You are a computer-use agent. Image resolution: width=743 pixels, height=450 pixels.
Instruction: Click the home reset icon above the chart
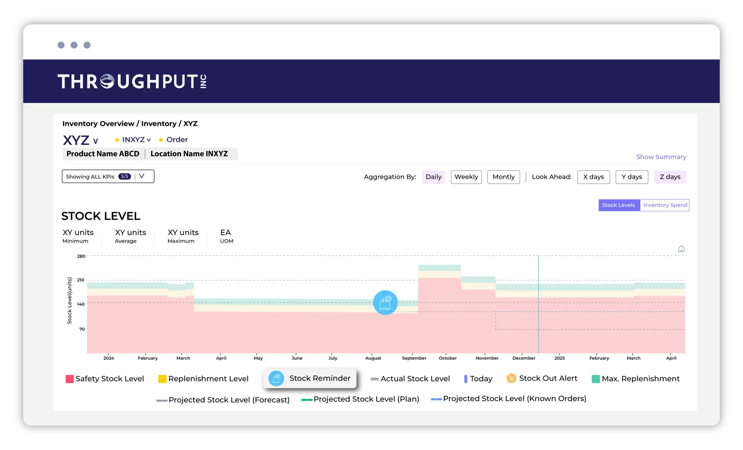tap(681, 249)
